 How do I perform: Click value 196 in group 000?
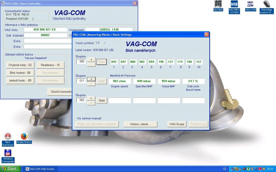click(161, 62)
